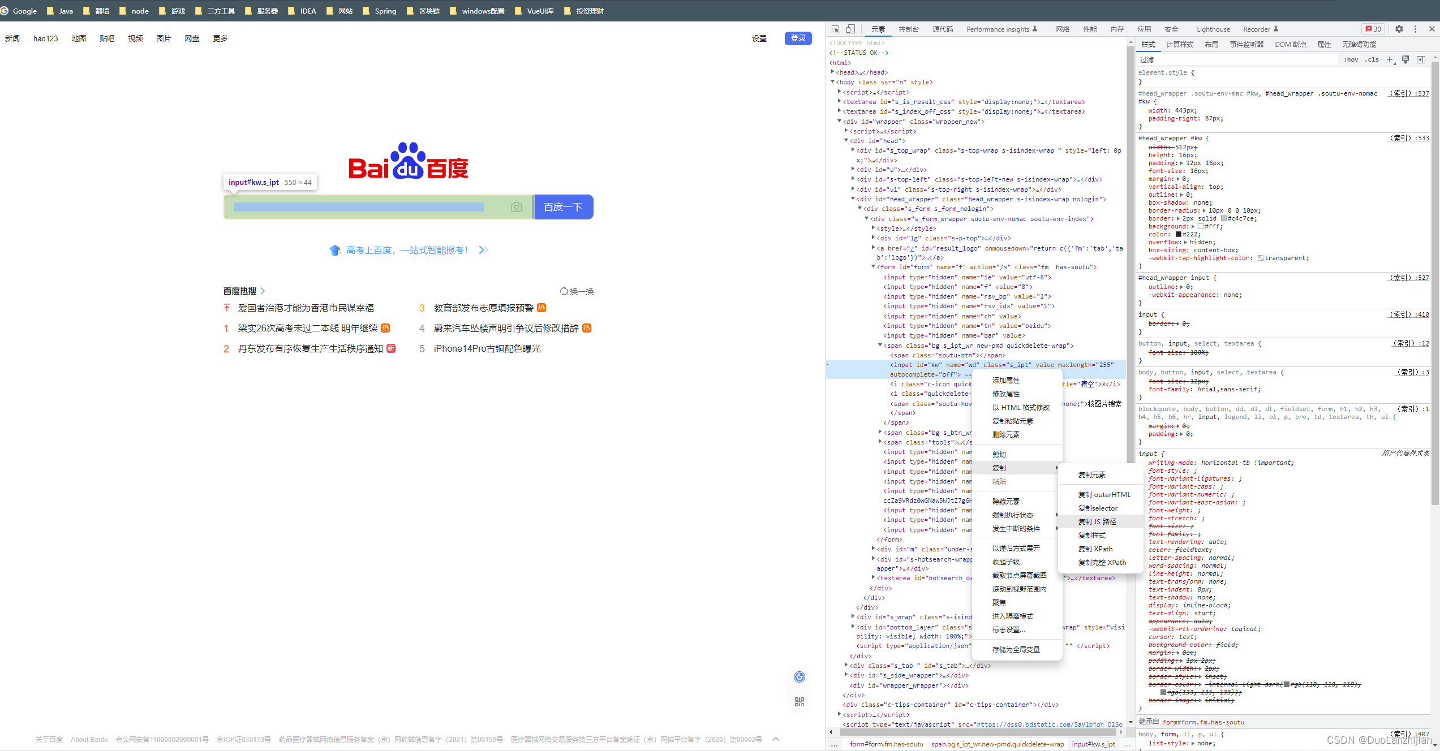Open the VueUI库 bookmark folder

pyautogui.click(x=534, y=11)
